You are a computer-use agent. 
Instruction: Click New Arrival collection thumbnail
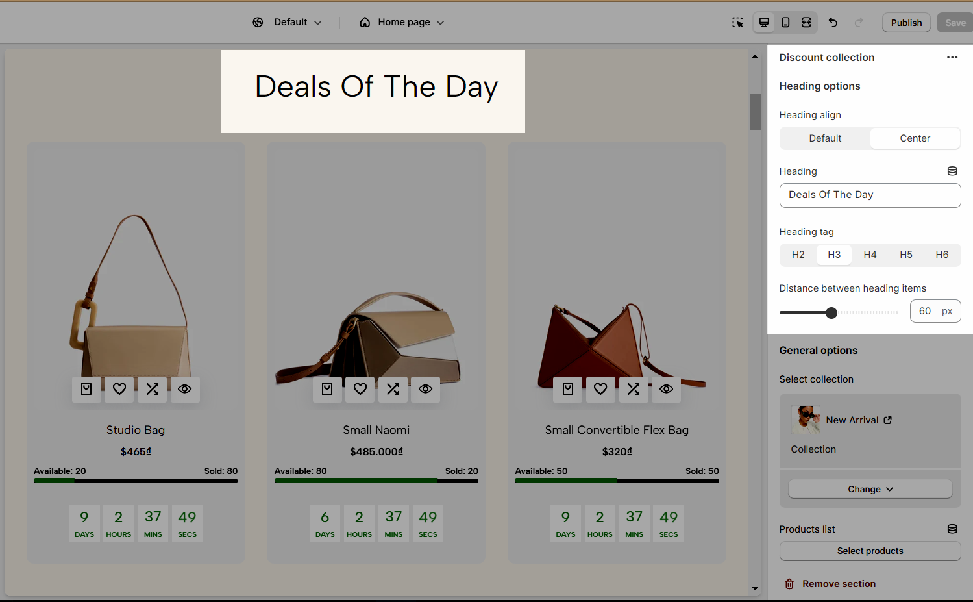(x=806, y=420)
